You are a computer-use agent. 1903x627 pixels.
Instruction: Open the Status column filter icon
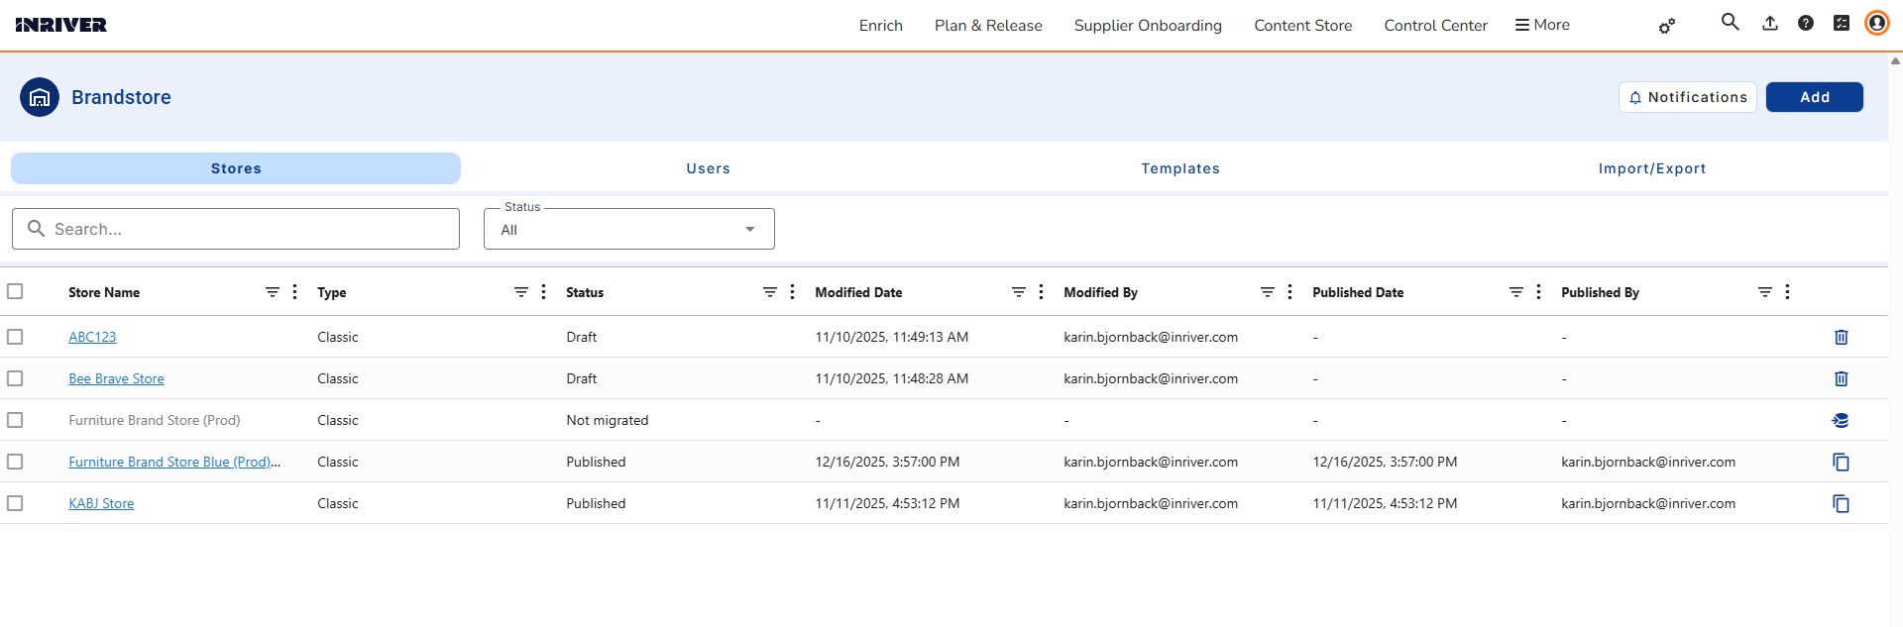pyautogui.click(x=770, y=292)
